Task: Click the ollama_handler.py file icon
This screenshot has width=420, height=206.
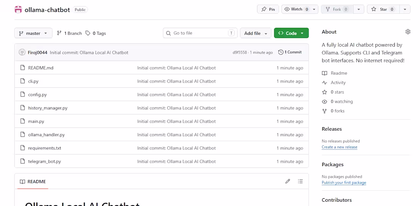Action: [23, 135]
